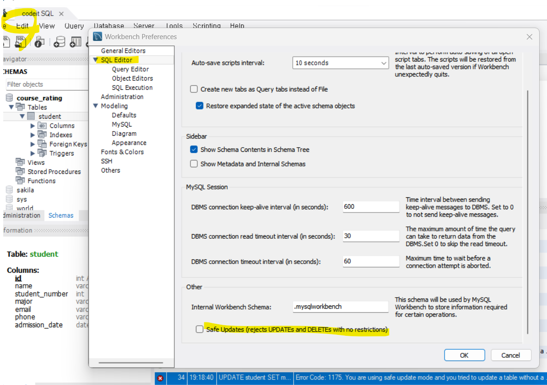Open the Auto-save scripts interval dropdown

pos(340,63)
